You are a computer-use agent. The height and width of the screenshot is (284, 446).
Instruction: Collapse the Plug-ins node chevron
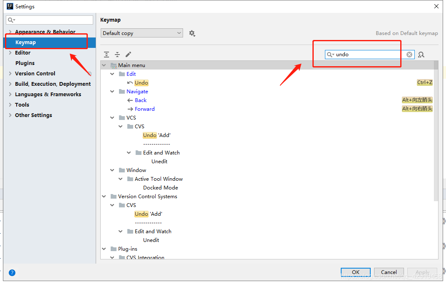pyautogui.click(x=104, y=249)
